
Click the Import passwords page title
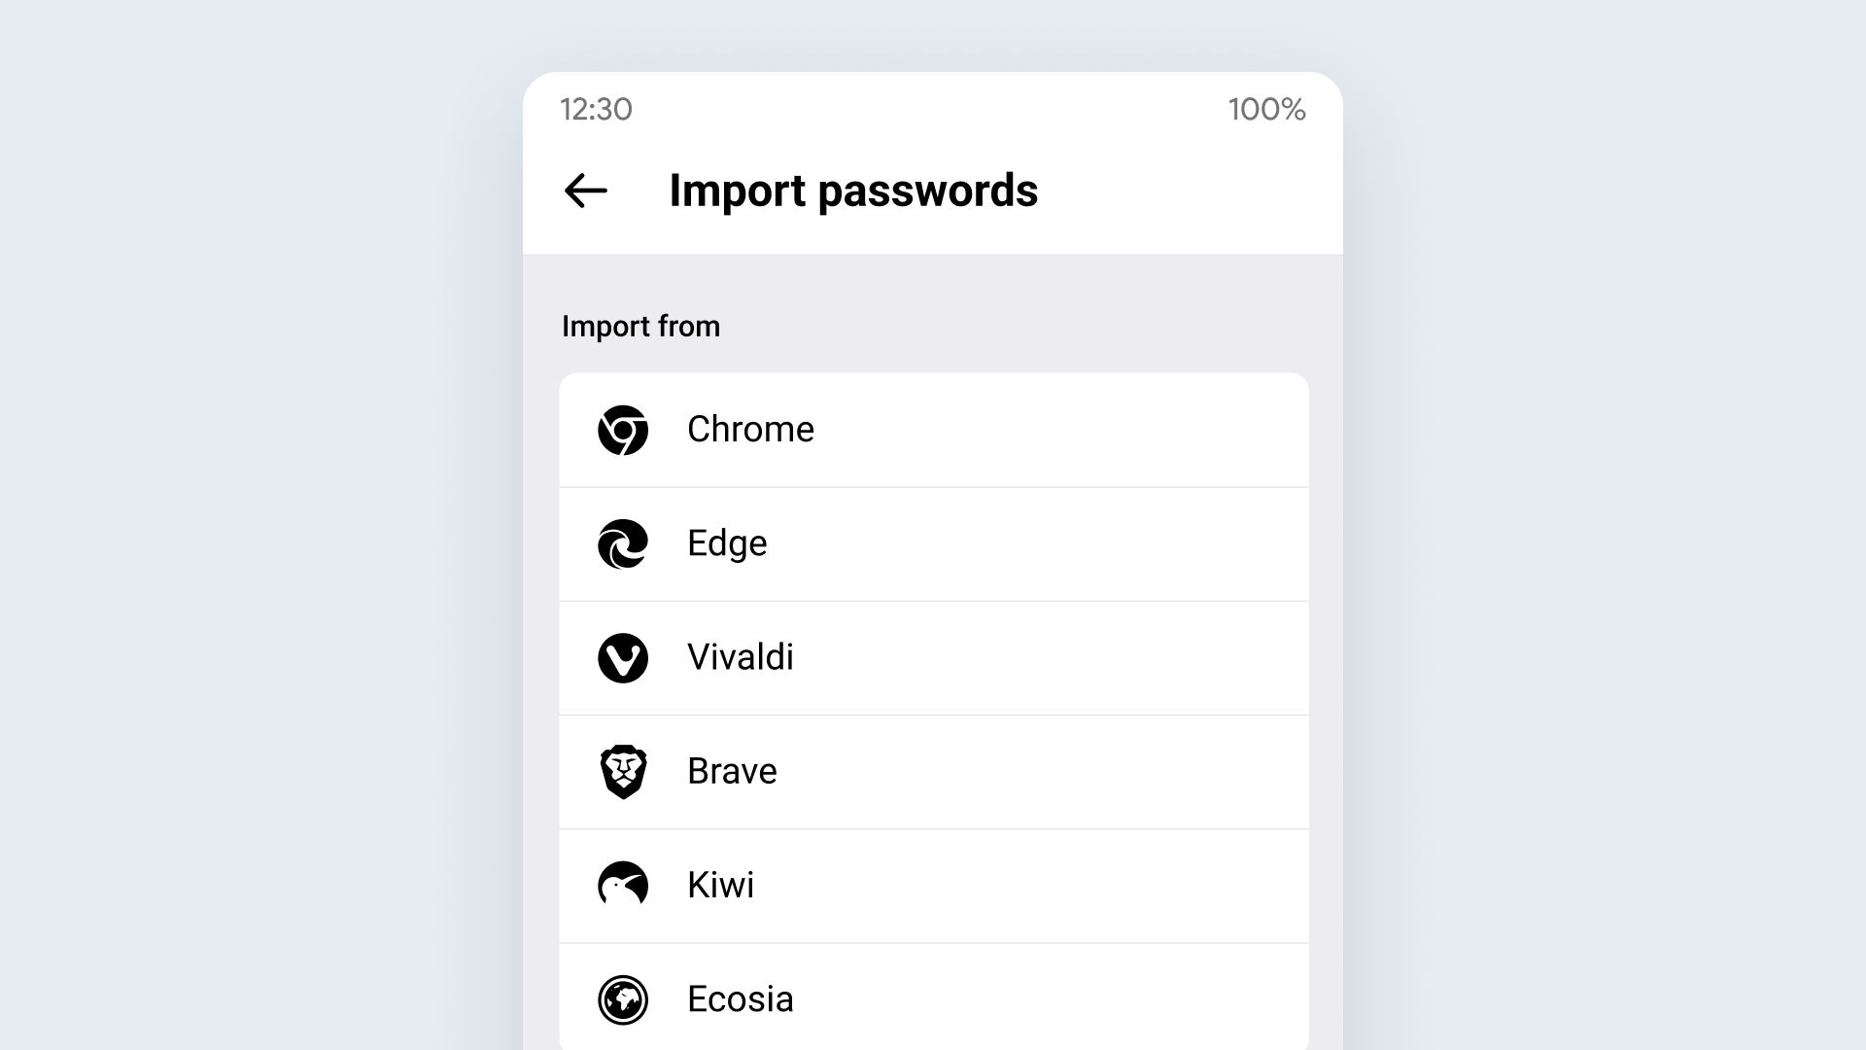(x=853, y=191)
